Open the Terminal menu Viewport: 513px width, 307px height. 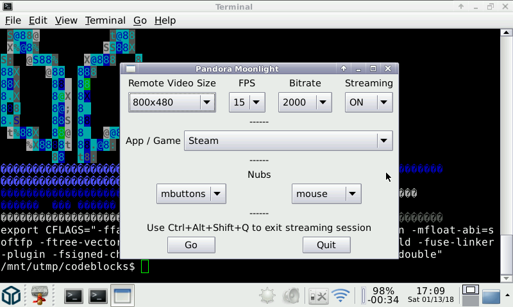pyautogui.click(x=105, y=20)
